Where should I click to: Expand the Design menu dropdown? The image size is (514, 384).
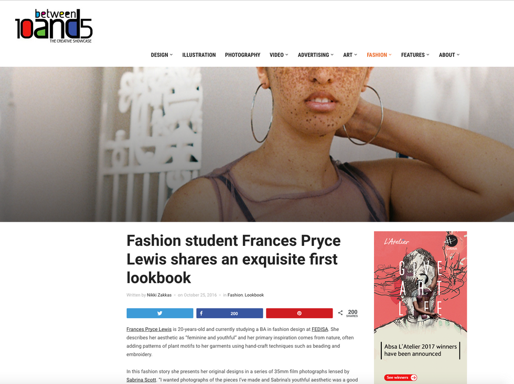coord(162,55)
